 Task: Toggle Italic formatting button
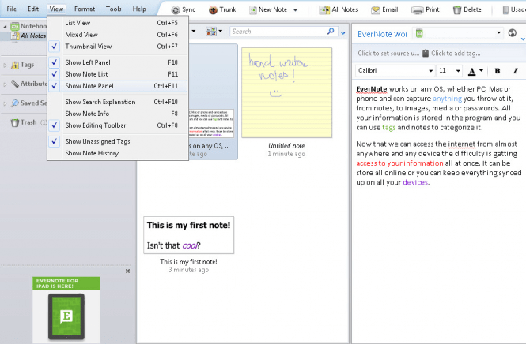click(515, 70)
